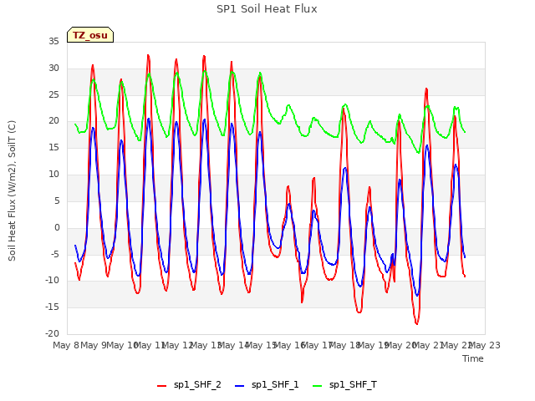The height and width of the screenshot is (401, 535).
Task: Select the Y-axis label Soil Heat Flux (W/m2), SoilT (C)
Action: point(12,190)
